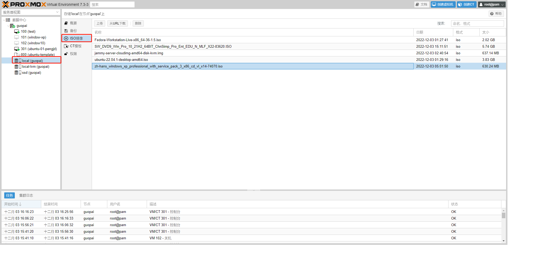Click the Proxmox logo icon
541x253 pixels.
[x=6, y=4]
